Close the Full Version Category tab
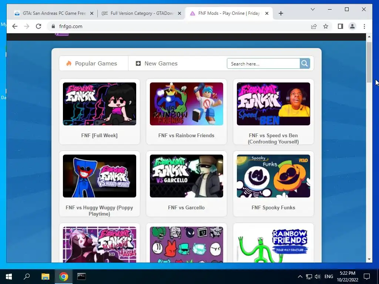Image resolution: width=379 pixels, height=284 pixels. coord(180,14)
